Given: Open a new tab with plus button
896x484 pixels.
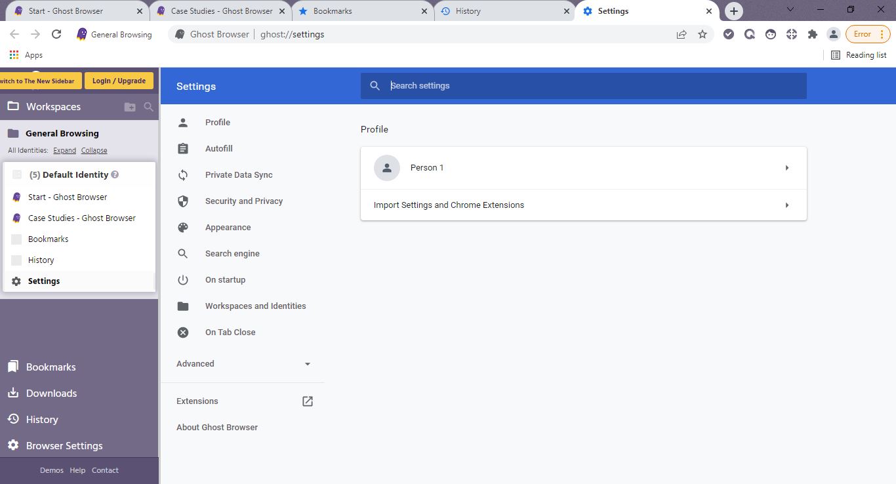Looking at the screenshot, I should click(x=734, y=11).
